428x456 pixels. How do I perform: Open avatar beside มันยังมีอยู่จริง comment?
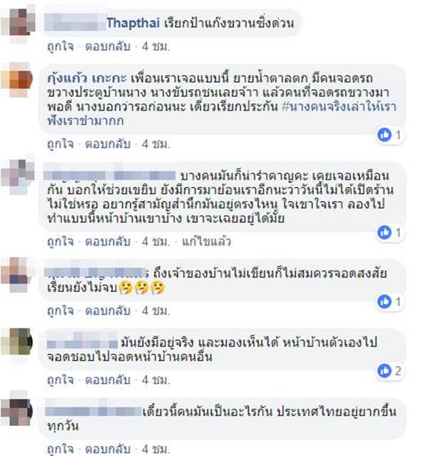(x=17, y=343)
